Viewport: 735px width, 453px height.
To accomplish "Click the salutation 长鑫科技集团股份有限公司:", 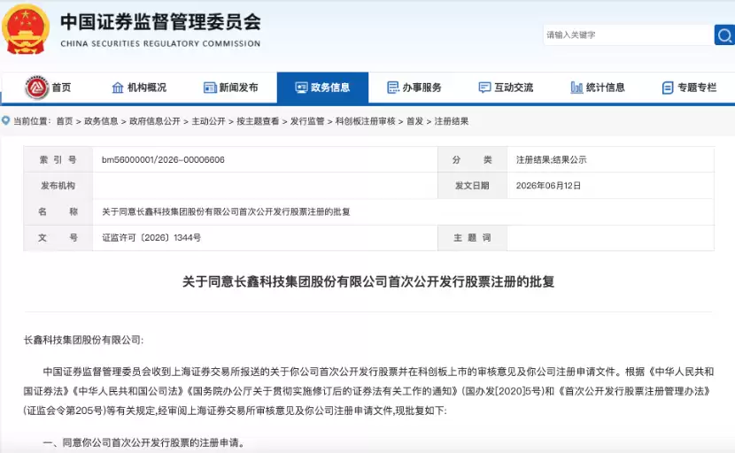I will pyautogui.click(x=83, y=340).
